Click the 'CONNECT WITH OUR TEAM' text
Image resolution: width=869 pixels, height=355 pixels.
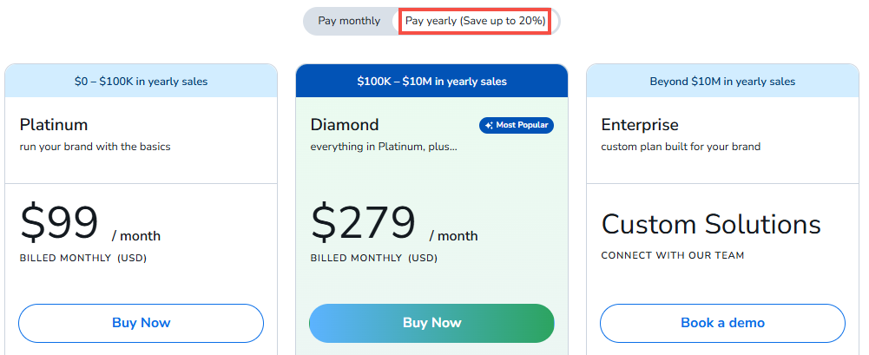point(673,256)
